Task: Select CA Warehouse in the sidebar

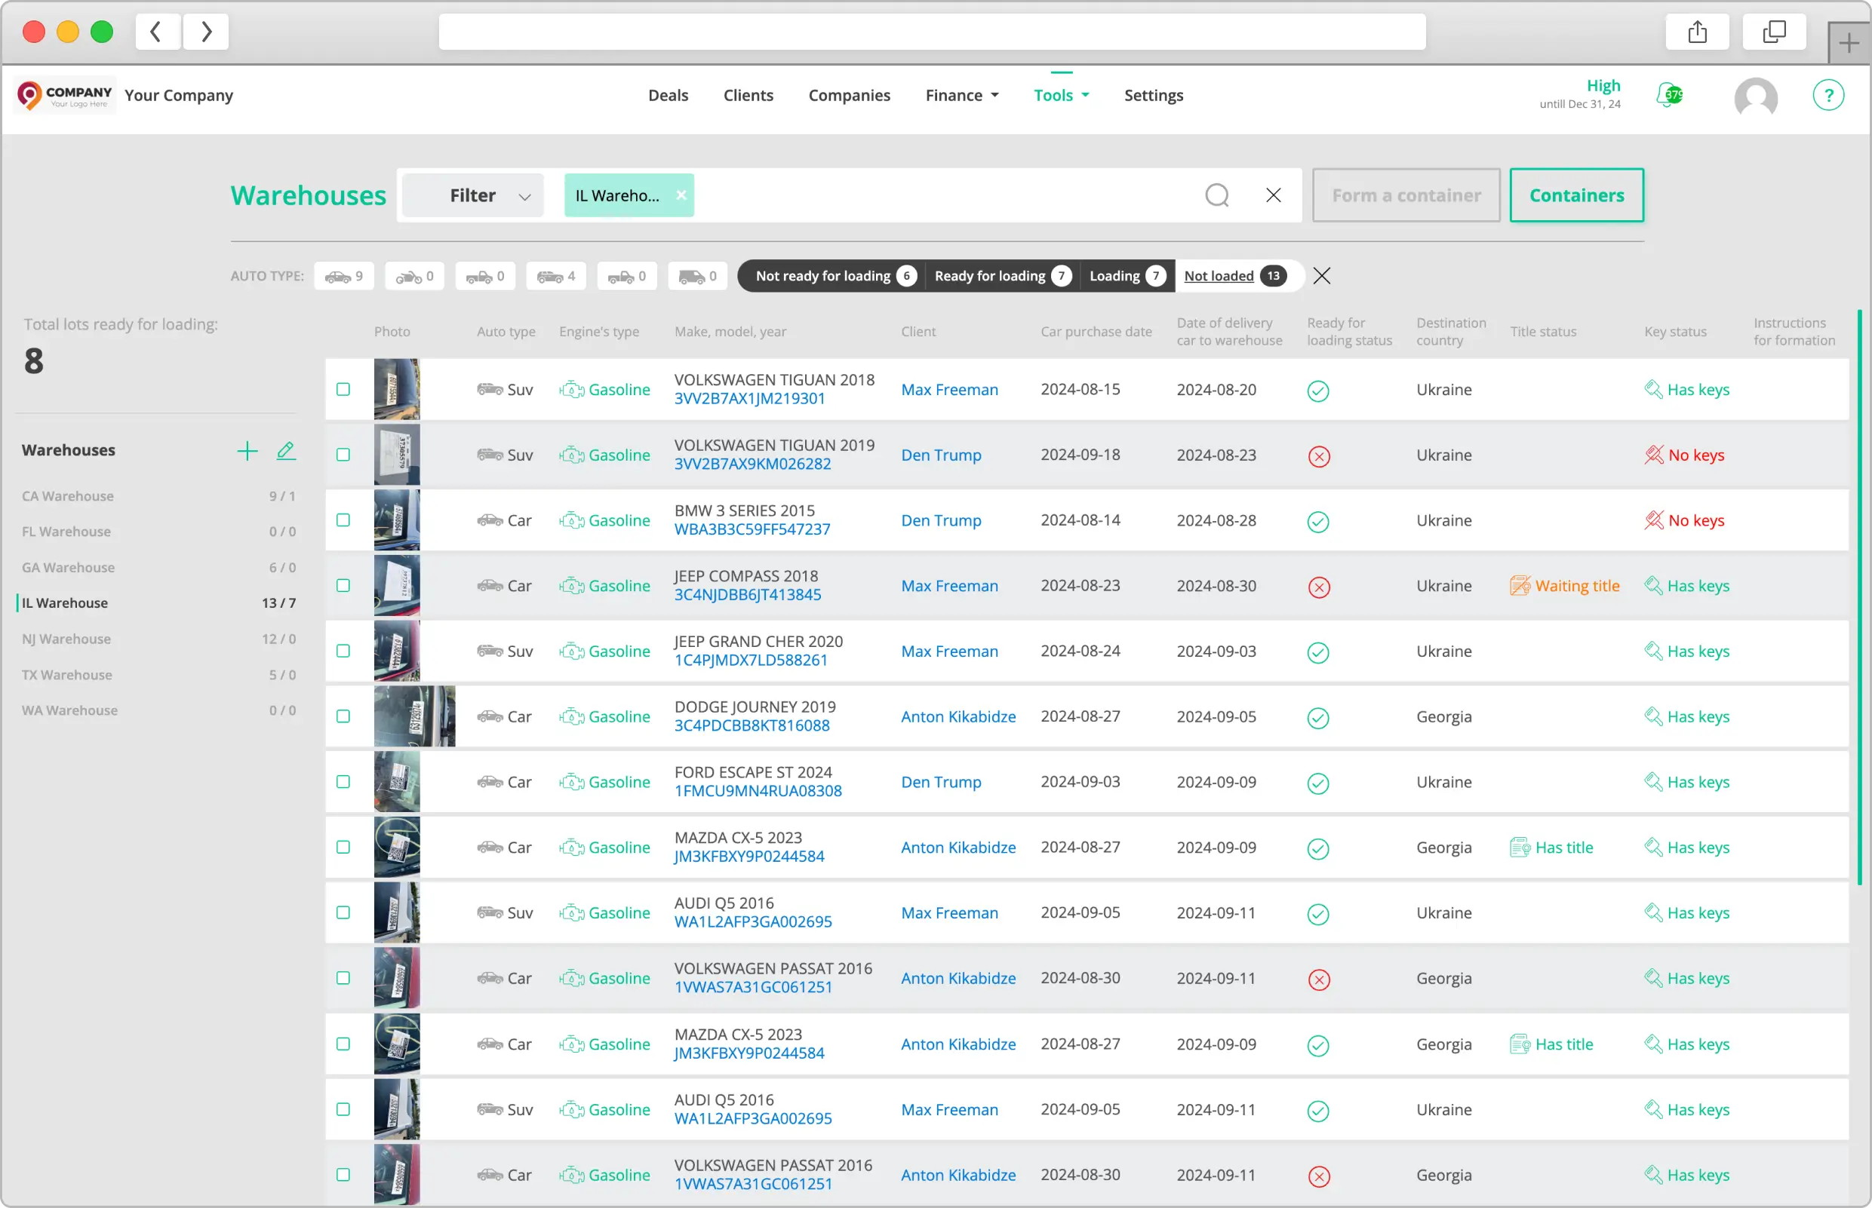Action: [158, 495]
